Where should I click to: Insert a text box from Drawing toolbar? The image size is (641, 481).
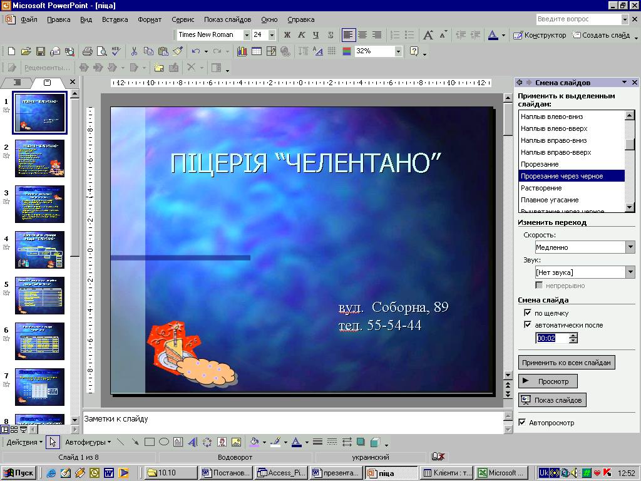(178, 442)
